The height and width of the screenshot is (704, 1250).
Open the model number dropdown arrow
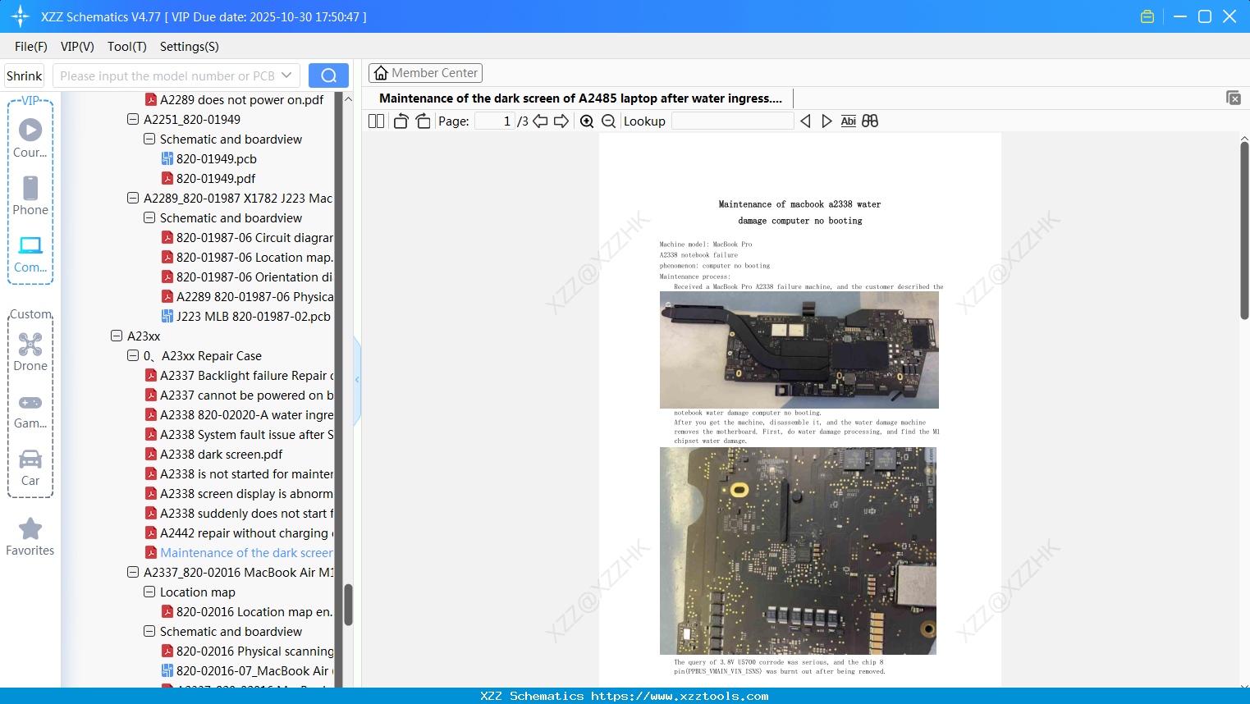click(286, 75)
